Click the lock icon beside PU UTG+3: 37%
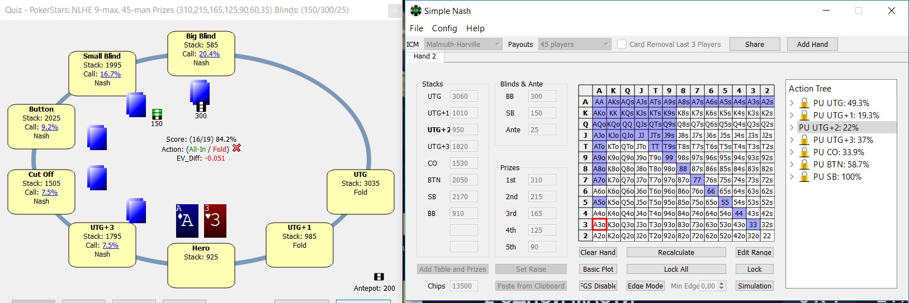 click(x=804, y=140)
